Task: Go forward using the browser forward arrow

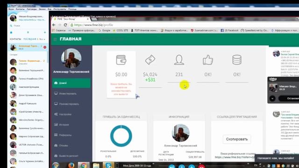Action: 59,25
